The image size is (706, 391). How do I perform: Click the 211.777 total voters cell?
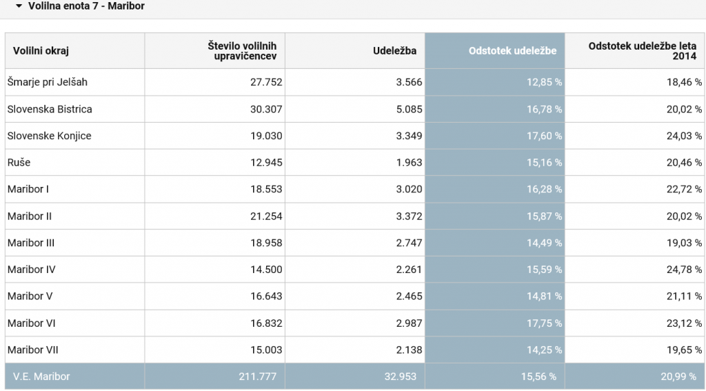(258, 377)
